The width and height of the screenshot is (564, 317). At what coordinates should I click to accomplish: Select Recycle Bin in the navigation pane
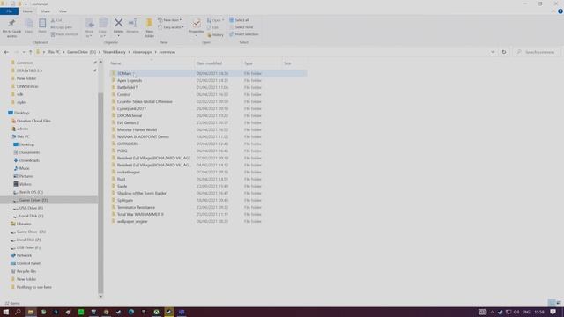26,271
